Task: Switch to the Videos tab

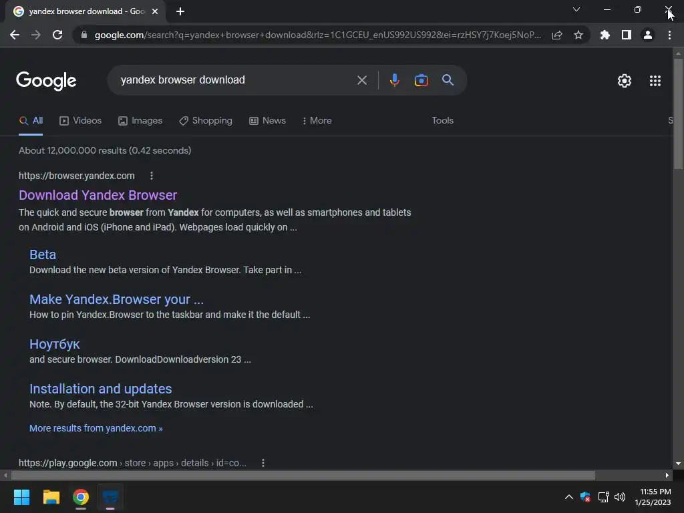Action: click(x=80, y=121)
